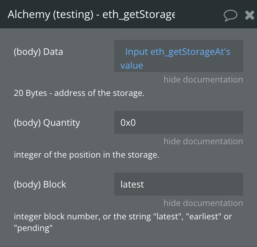Screen dimensions: 257x247
Task: Close the Alchemy eth_getStorageAt property panel
Action: (249, 15)
